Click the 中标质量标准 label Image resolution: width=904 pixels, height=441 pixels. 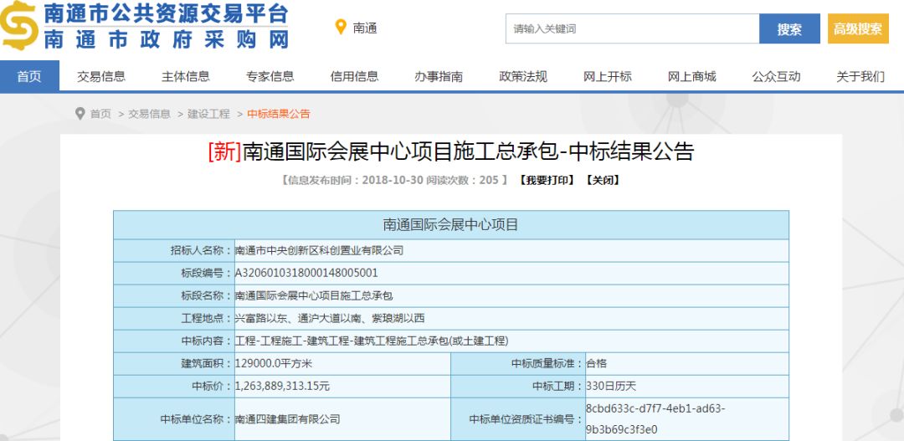point(546,364)
